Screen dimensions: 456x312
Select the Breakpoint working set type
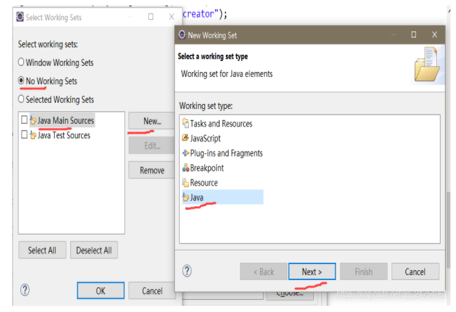207,168
